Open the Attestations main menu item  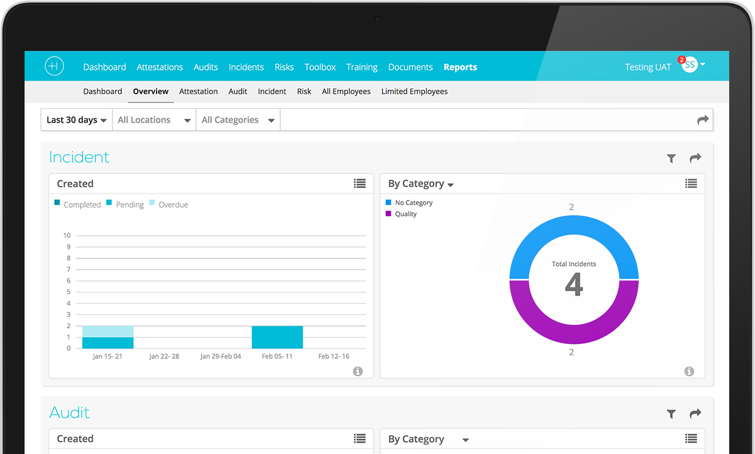(160, 67)
